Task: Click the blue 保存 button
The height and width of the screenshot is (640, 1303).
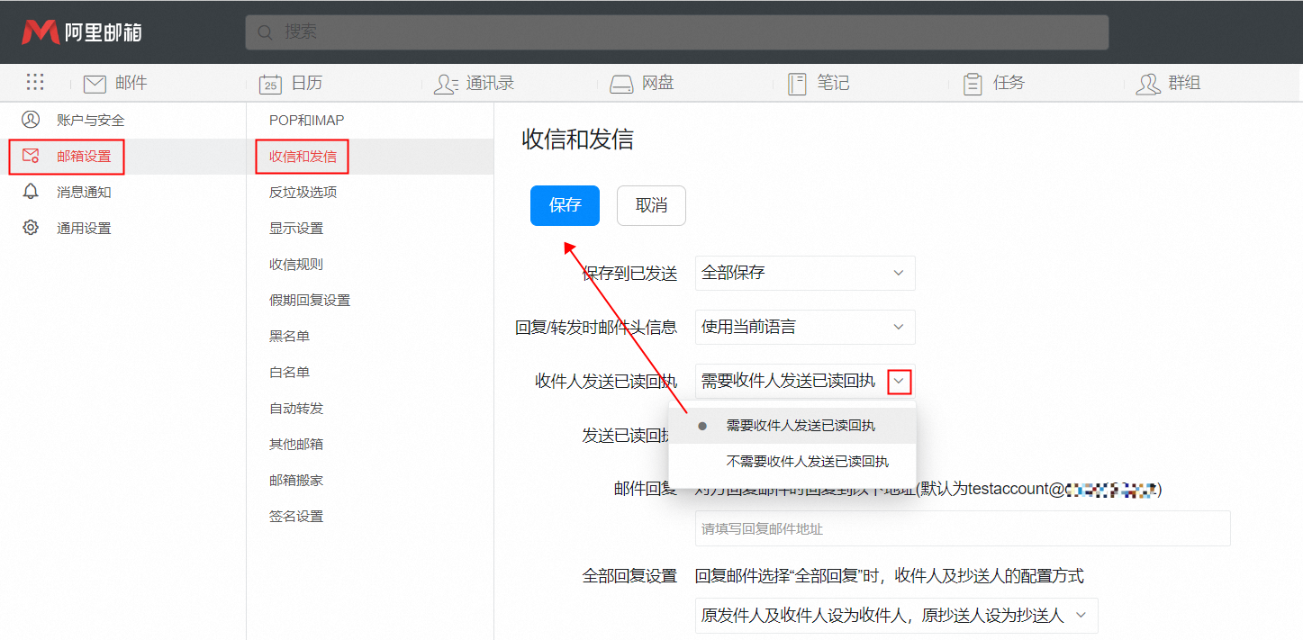Action: point(565,205)
